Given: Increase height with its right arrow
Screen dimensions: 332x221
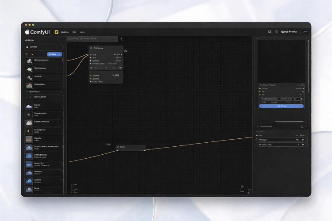Looking at the screenshot, I should 303,140.
